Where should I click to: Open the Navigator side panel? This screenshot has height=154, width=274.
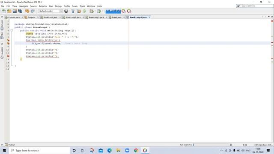pyautogui.click(x=2, y=53)
